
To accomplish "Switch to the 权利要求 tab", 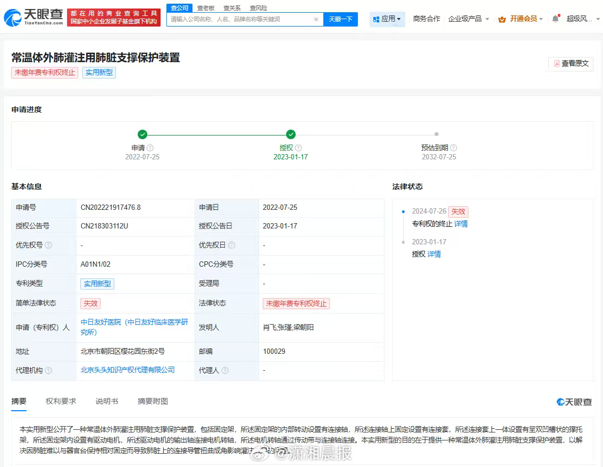I will (x=61, y=401).
